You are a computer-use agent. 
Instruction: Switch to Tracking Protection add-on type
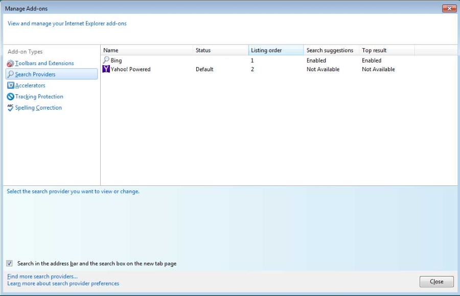point(39,97)
